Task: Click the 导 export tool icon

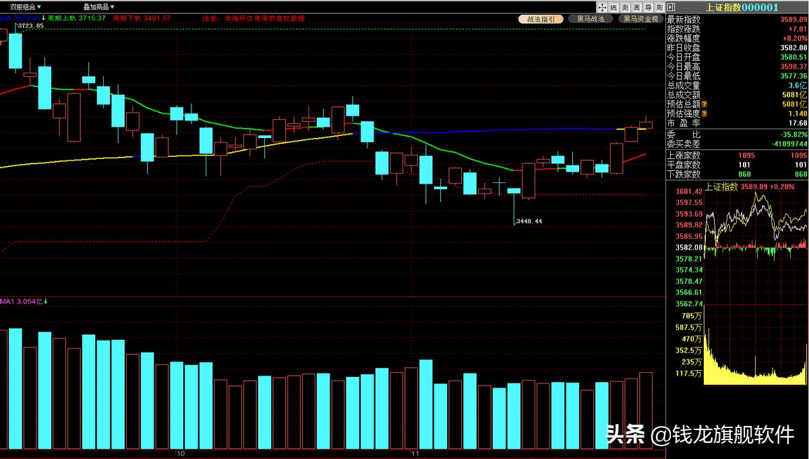Action: point(648,7)
